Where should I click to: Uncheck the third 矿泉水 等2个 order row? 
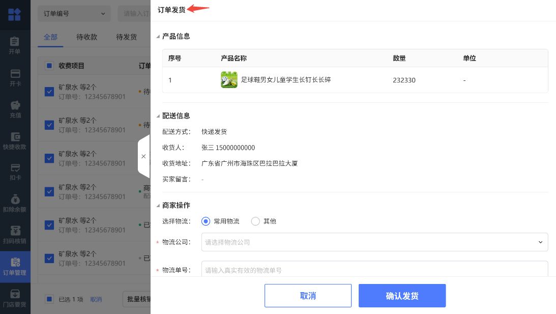point(49,158)
